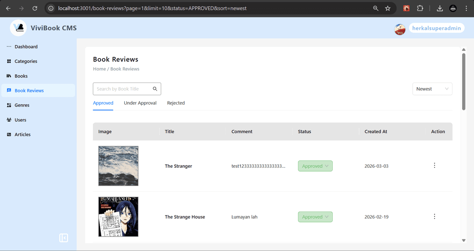The width and height of the screenshot is (474, 251).
Task: Click the herkalsuperadmin username button
Action: (436, 28)
